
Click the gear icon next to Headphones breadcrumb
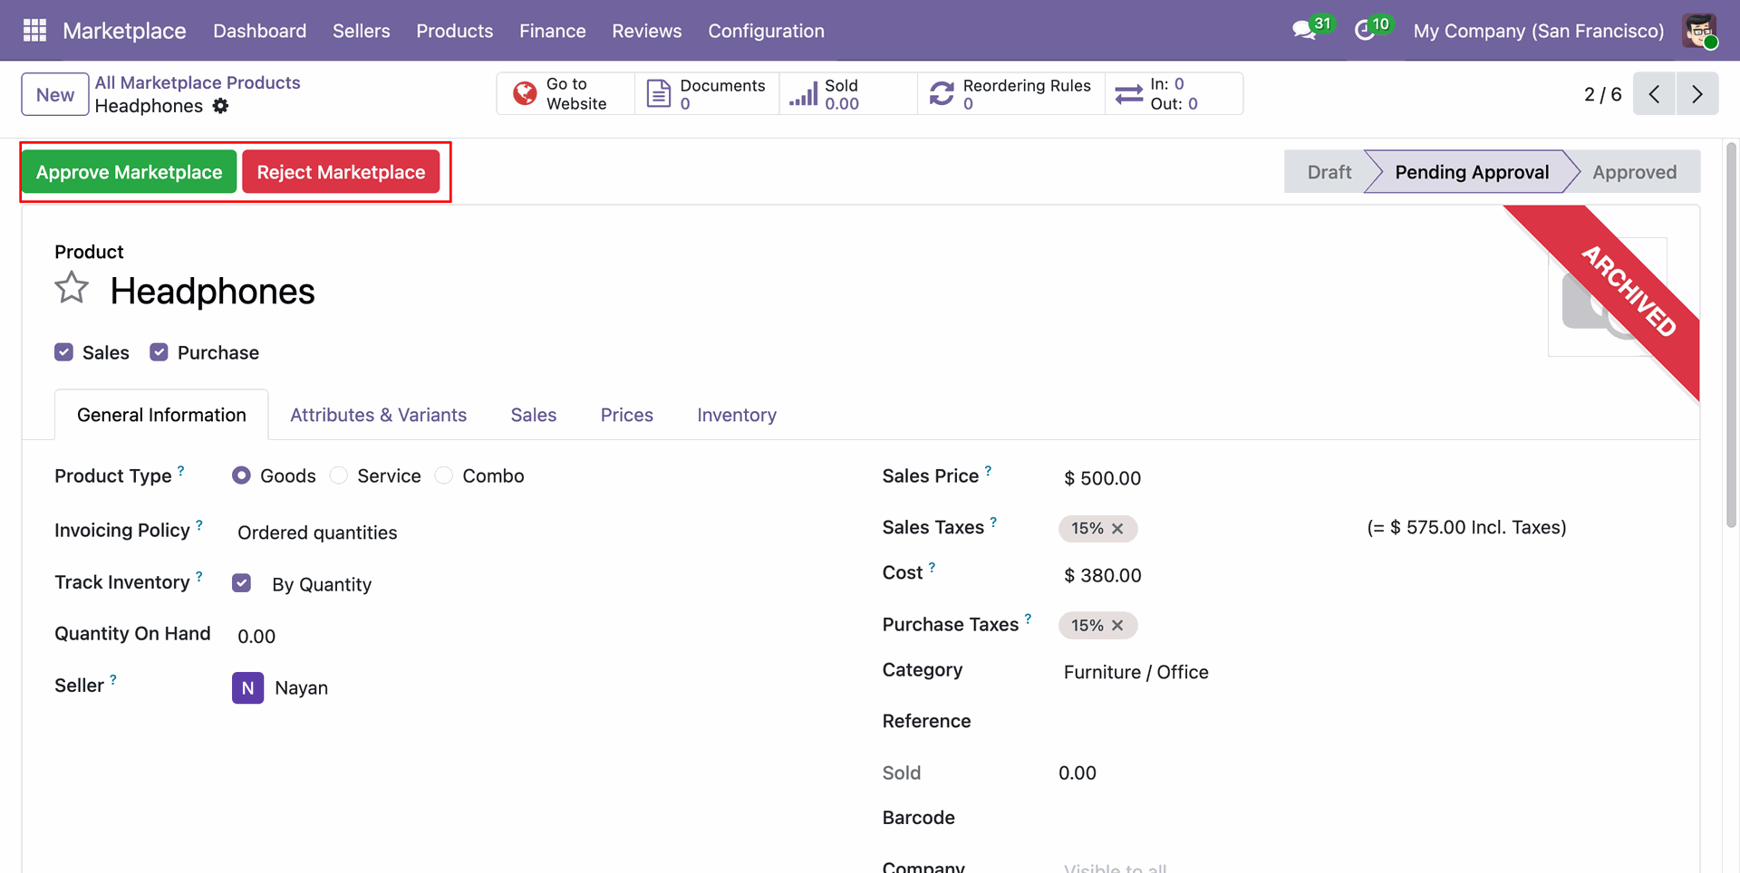coord(220,106)
